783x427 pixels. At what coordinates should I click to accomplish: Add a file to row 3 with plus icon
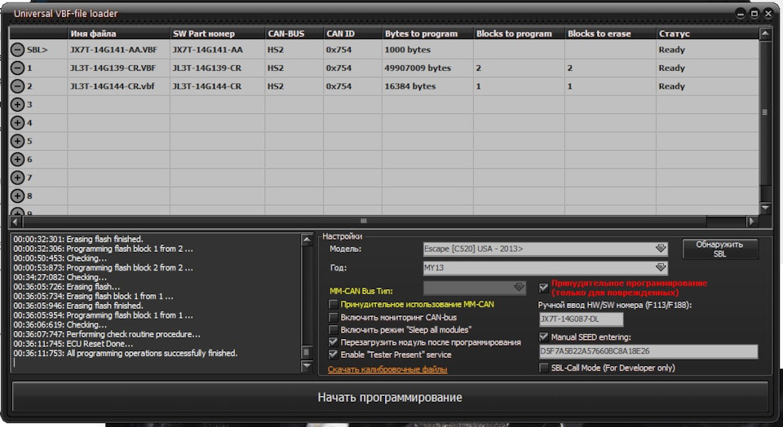(x=17, y=104)
